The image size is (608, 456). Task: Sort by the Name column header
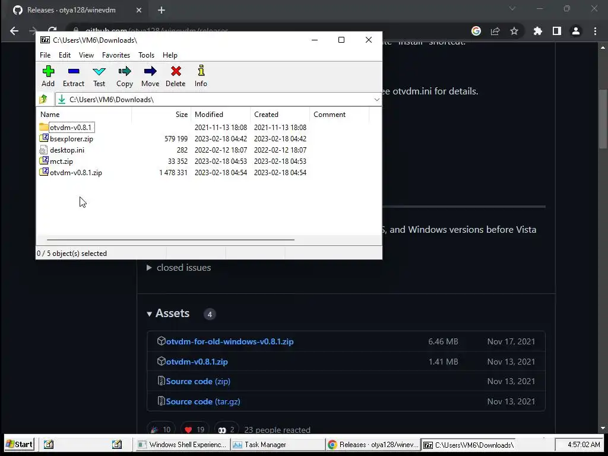[x=84, y=115]
